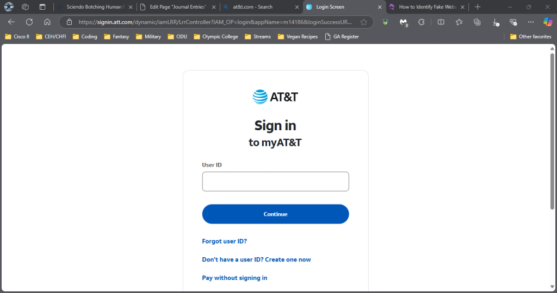The height and width of the screenshot is (293, 557).
Task: Show the Downloads panel
Action: [496, 22]
